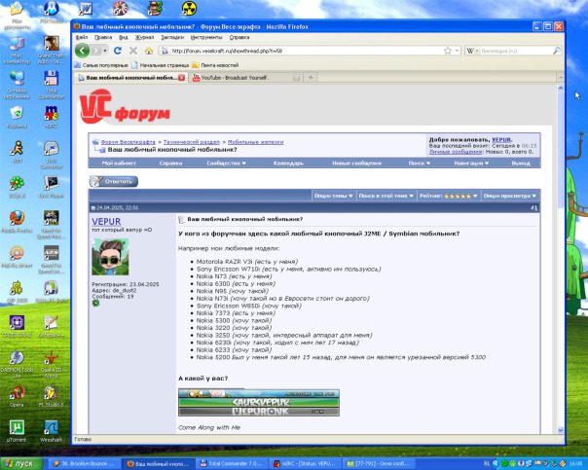Open the tab list dropdown arrow

click(560, 77)
